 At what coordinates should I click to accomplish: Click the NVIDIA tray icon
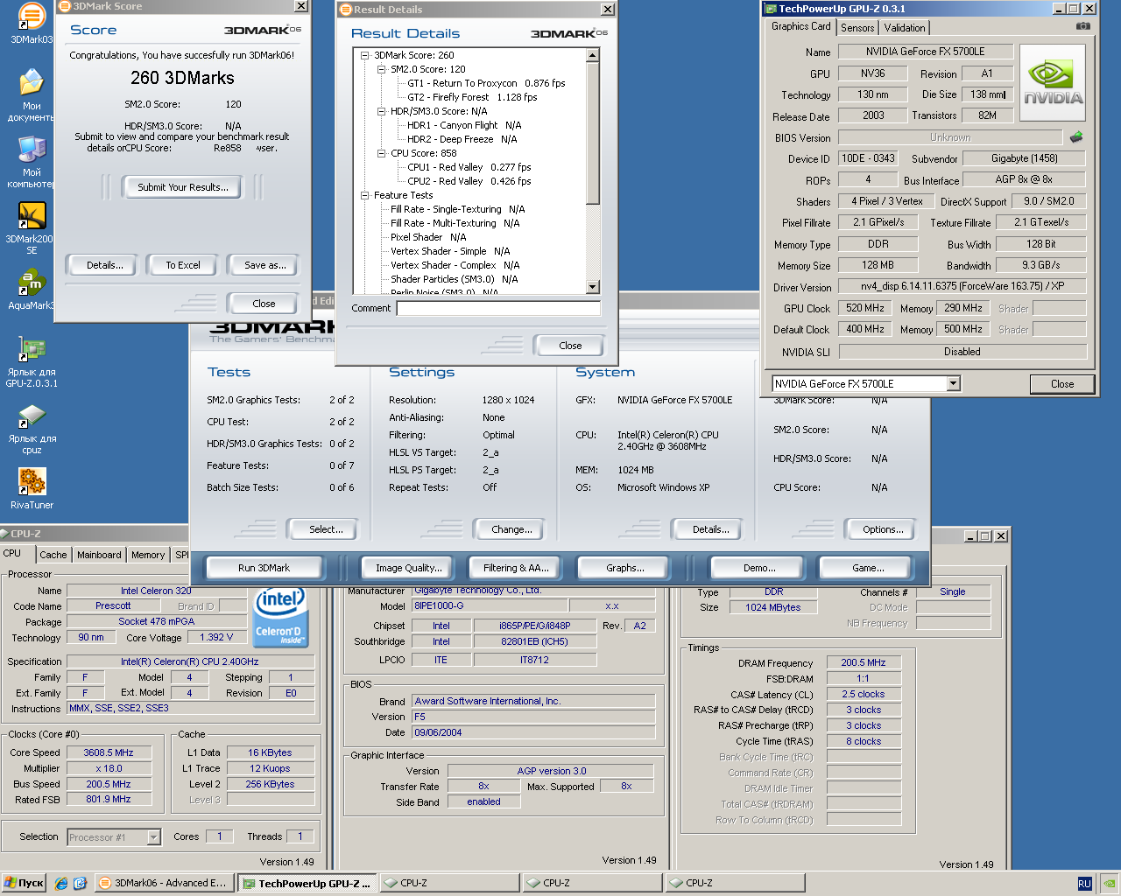click(x=1109, y=884)
